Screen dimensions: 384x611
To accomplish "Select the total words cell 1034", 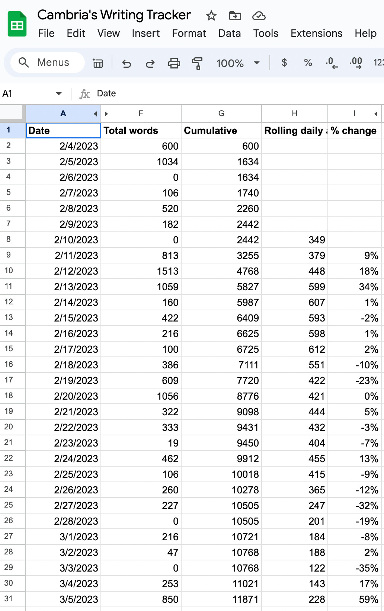I will tap(141, 162).
